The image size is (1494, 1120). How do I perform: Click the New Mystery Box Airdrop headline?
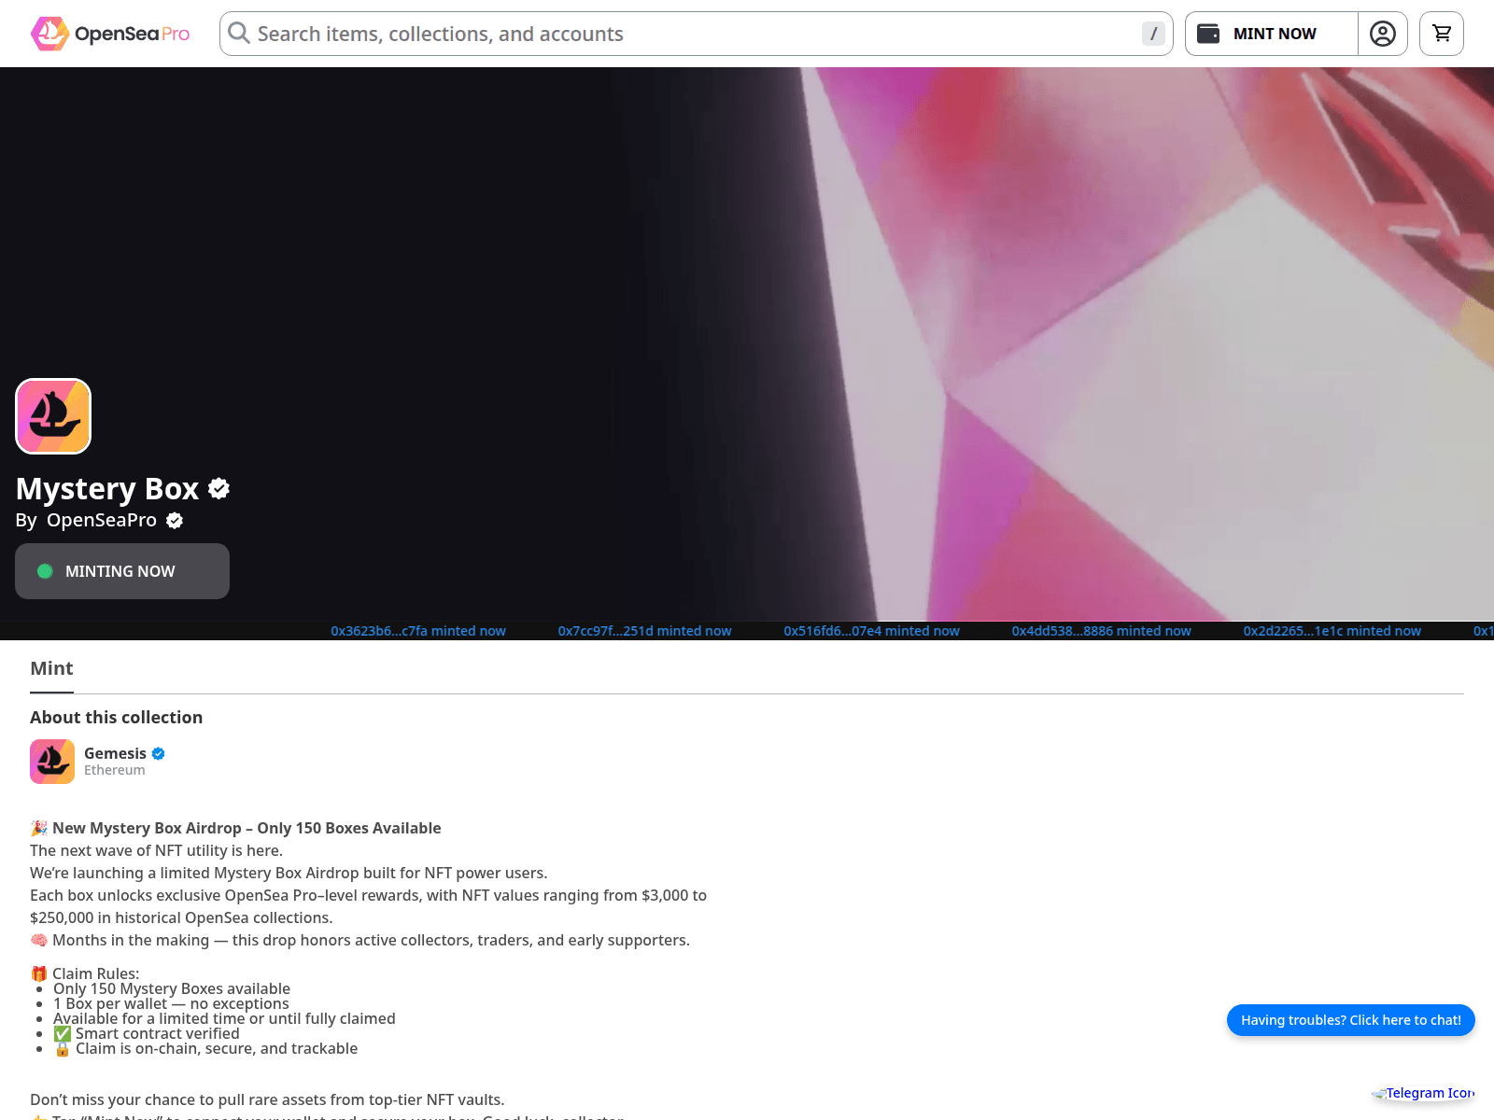pyautogui.click(x=247, y=828)
